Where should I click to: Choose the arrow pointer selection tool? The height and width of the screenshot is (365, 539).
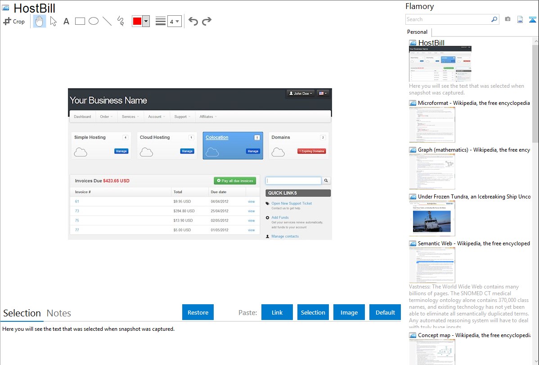click(x=54, y=21)
